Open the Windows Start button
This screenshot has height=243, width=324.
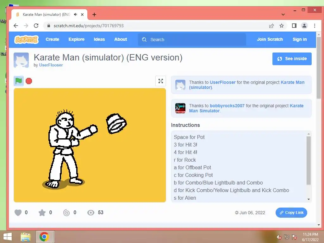pos(8,237)
